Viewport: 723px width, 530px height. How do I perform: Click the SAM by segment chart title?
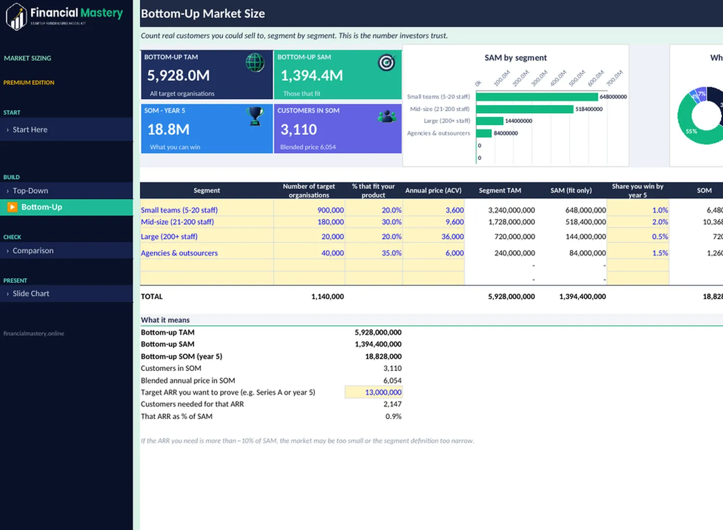pyautogui.click(x=516, y=58)
